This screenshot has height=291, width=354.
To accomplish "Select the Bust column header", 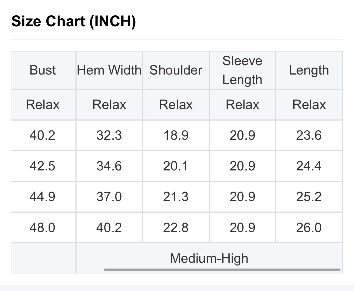I will [x=43, y=70].
